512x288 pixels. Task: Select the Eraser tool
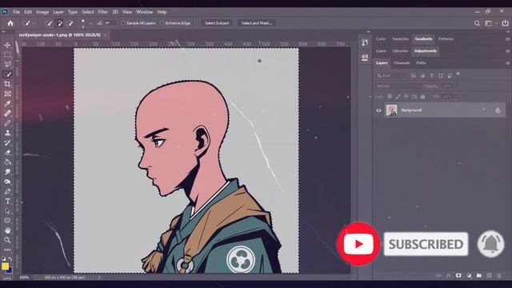click(7, 153)
